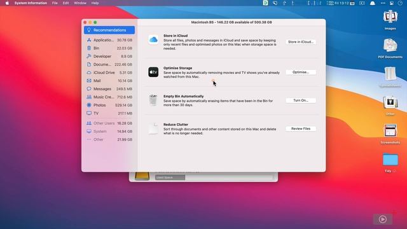
Task: Click the three-dots menu bar extra
Action: click(x=383, y=3)
